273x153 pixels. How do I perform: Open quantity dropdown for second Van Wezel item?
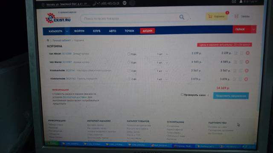[167, 62]
